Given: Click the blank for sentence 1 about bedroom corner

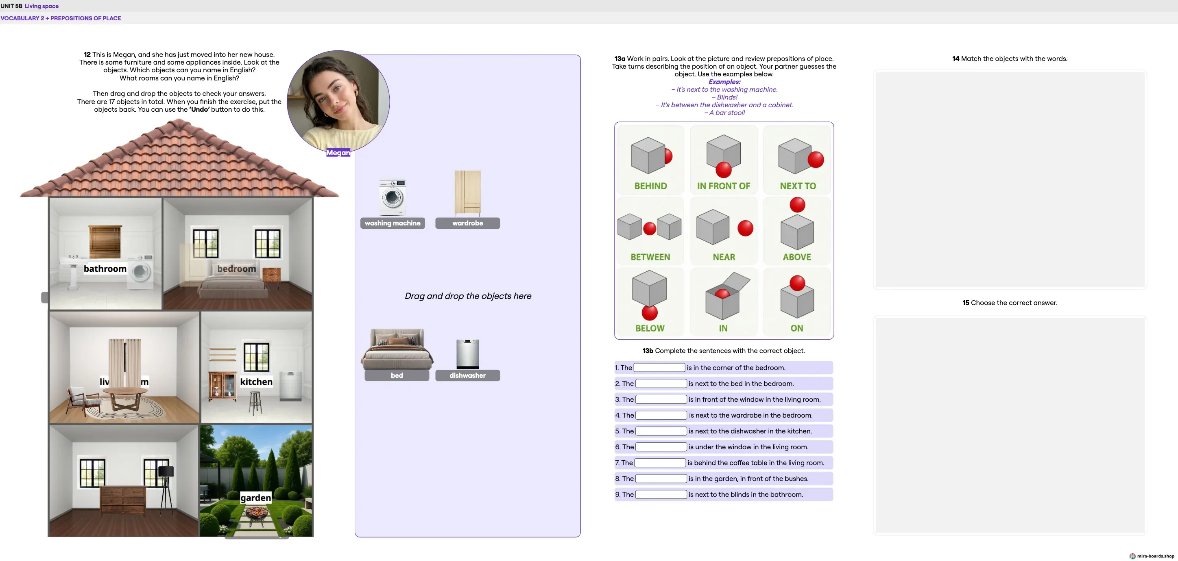Looking at the screenshot, I should pyautogui.click(x=659, y=367).
